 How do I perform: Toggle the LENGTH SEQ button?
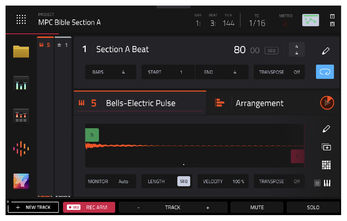point(184,181)
